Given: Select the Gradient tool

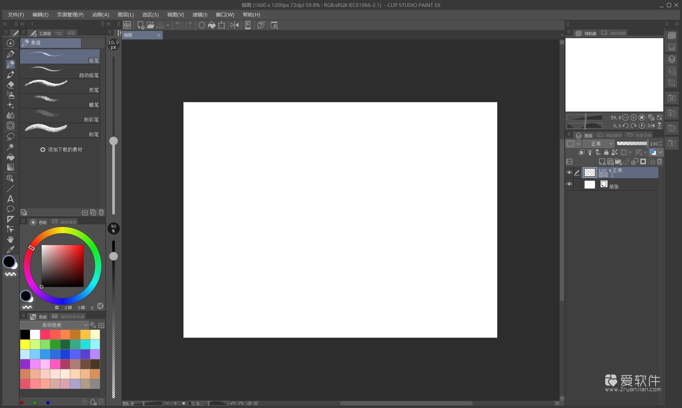Looking at the screenshot, I should tap(11, 168).
